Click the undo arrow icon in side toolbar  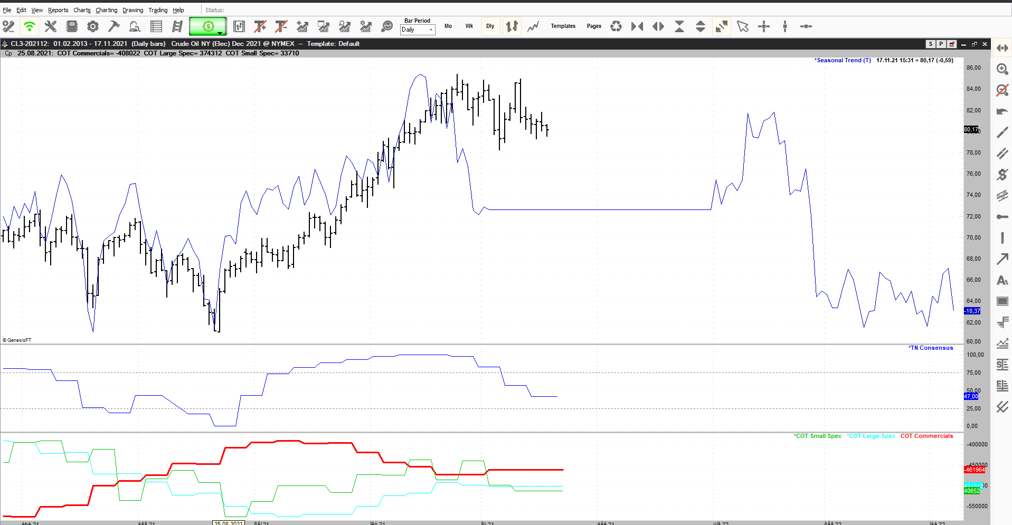tap(1002, 111)
